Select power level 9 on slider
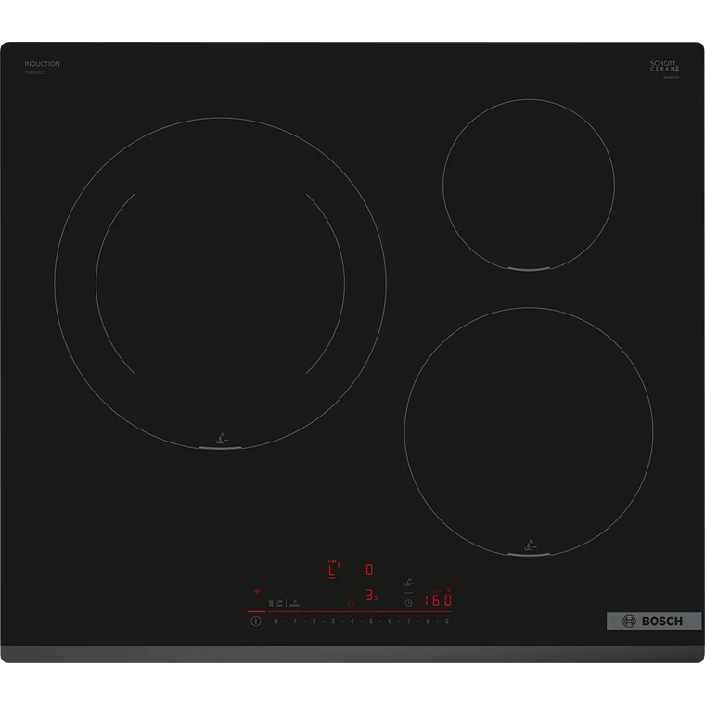The image size is (705, 705). tap(446, 621)
